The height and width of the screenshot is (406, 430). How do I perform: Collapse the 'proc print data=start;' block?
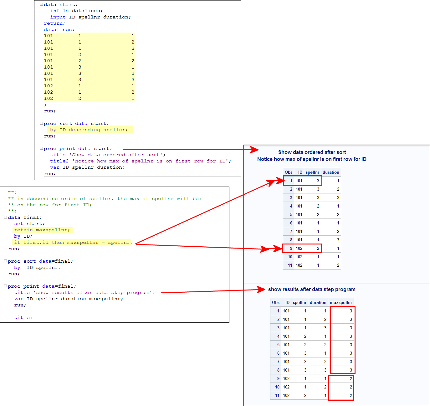(41, 148)
